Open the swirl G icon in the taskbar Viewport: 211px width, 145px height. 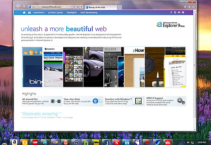[76, 142]
